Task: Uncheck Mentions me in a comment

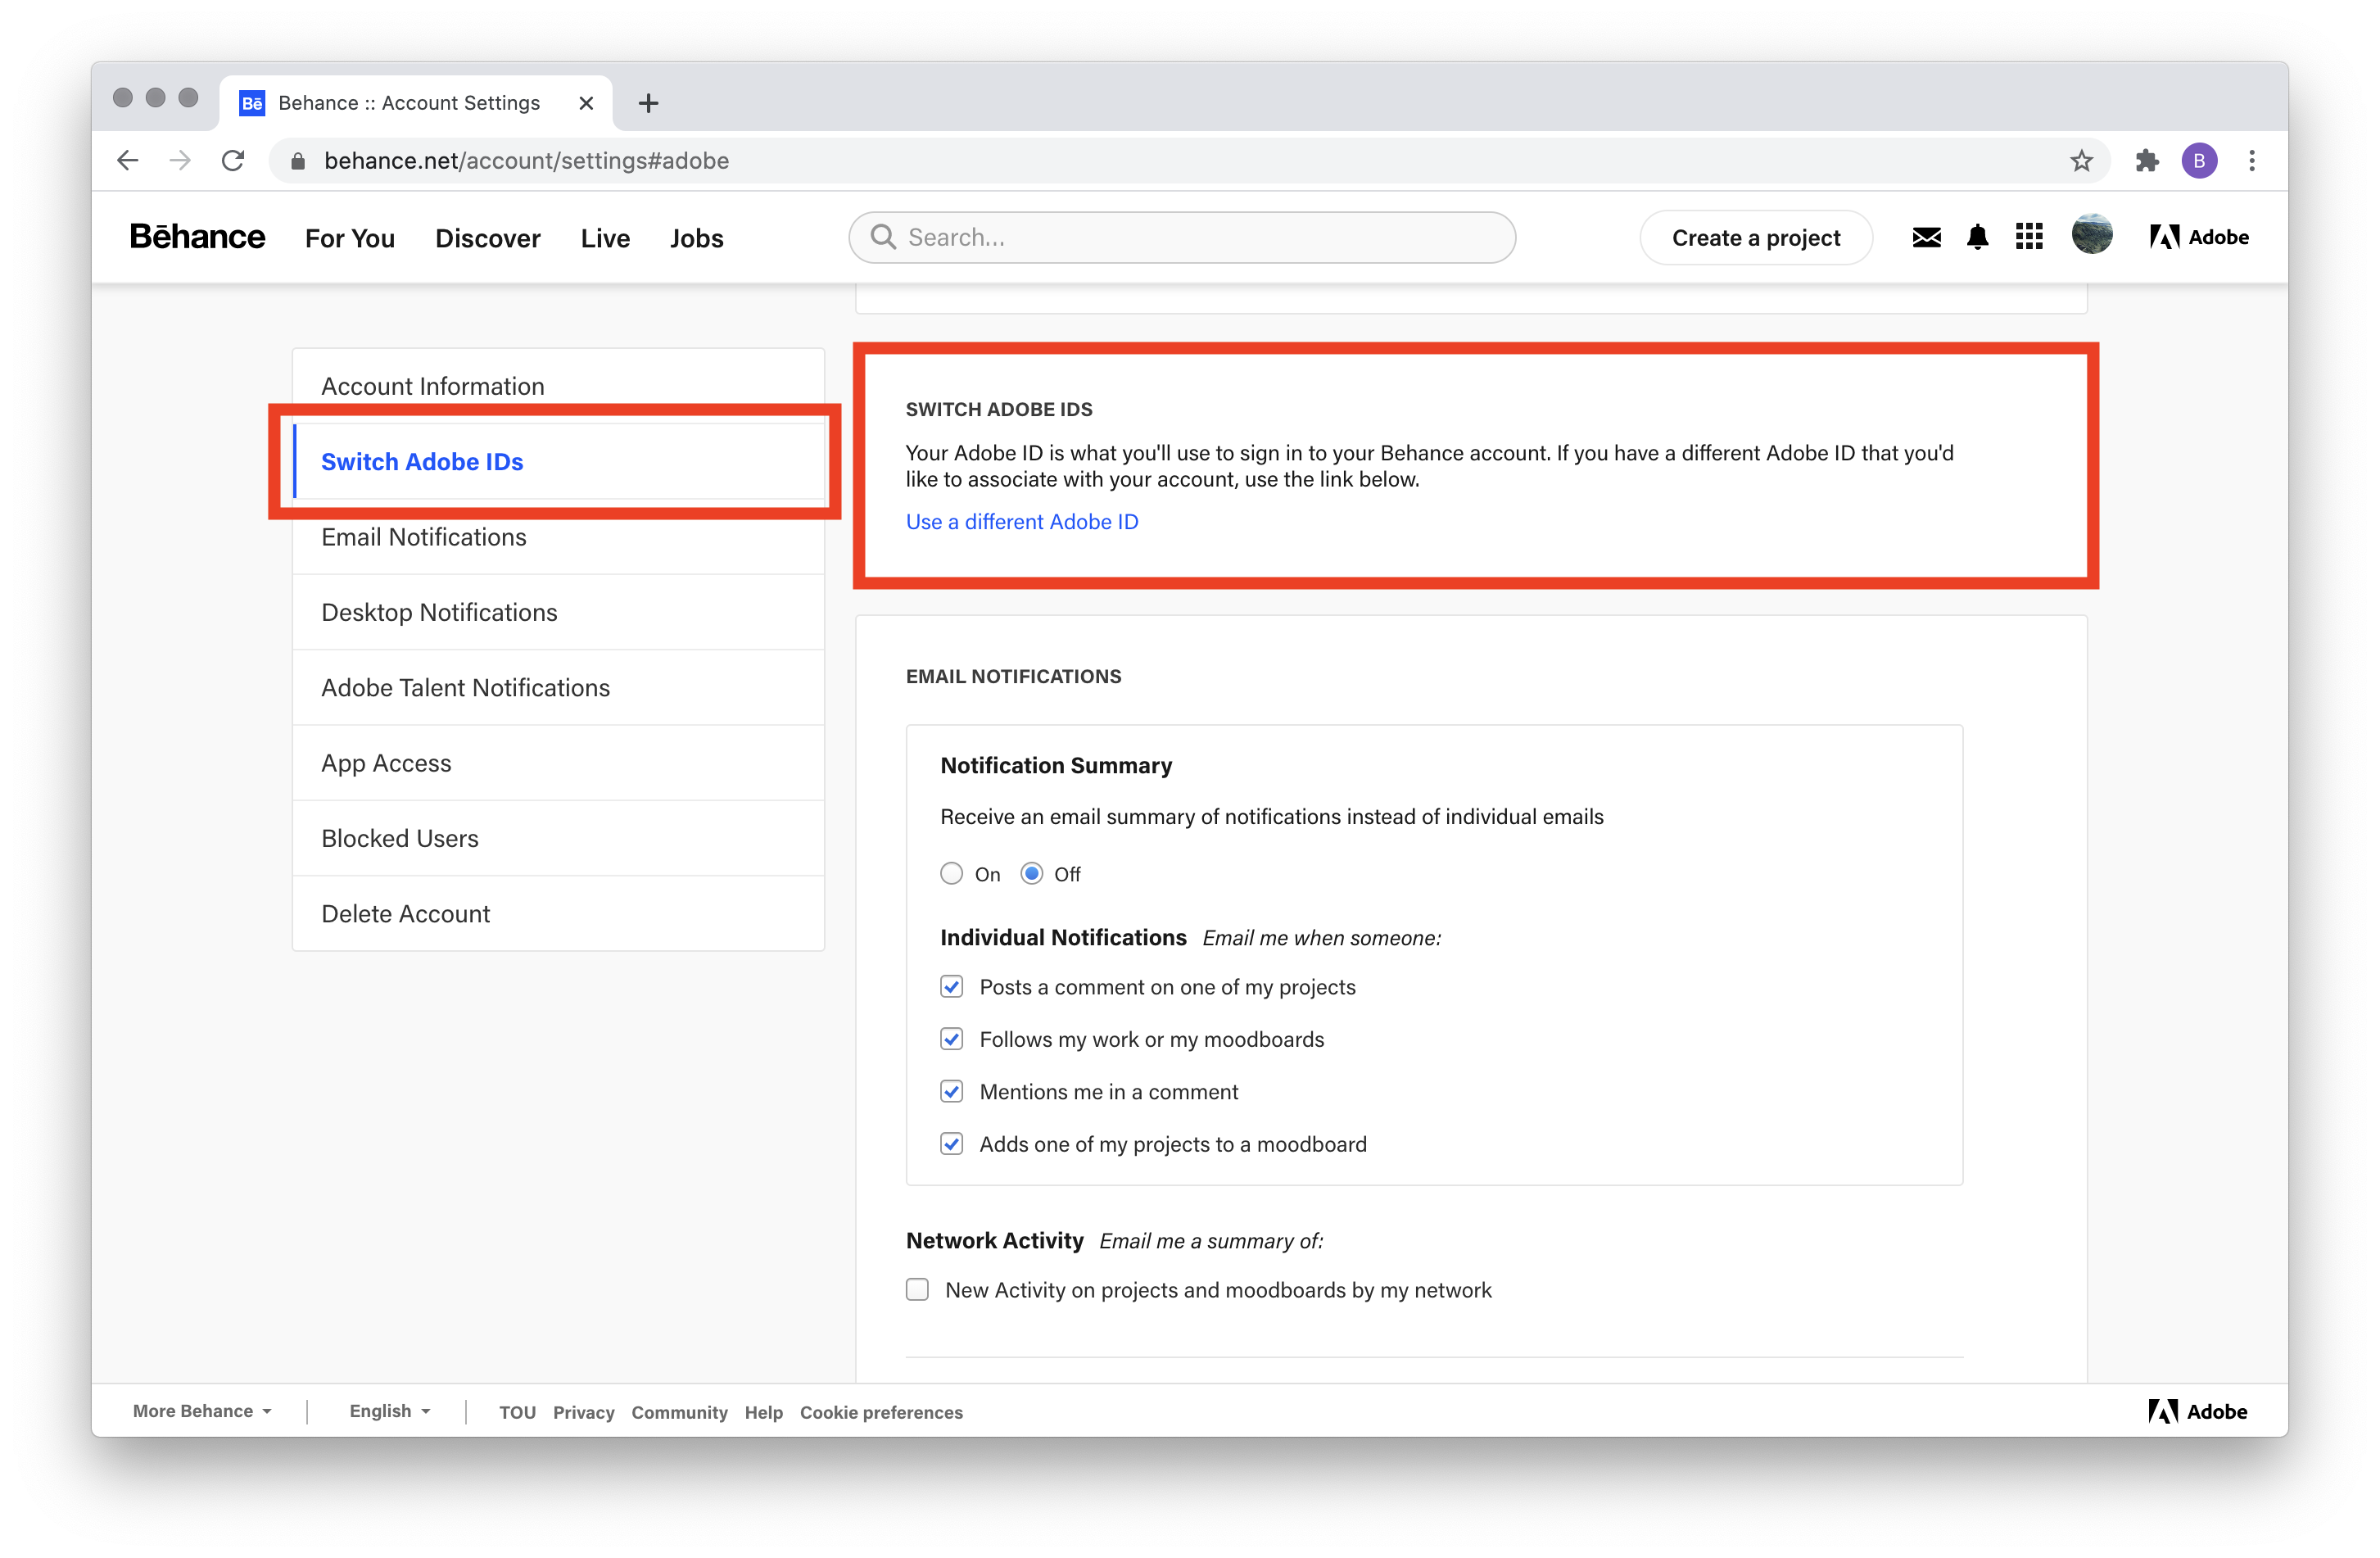Action: (952, 1092)
